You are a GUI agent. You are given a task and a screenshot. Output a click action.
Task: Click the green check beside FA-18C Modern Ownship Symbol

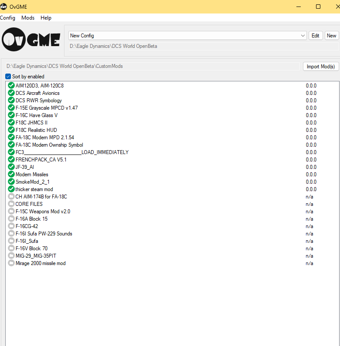11,144
